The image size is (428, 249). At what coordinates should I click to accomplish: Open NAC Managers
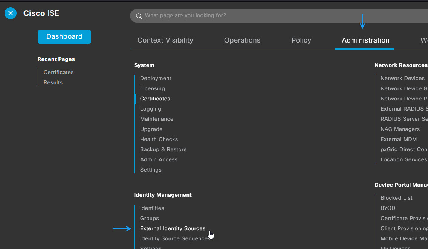coord(400,129)
